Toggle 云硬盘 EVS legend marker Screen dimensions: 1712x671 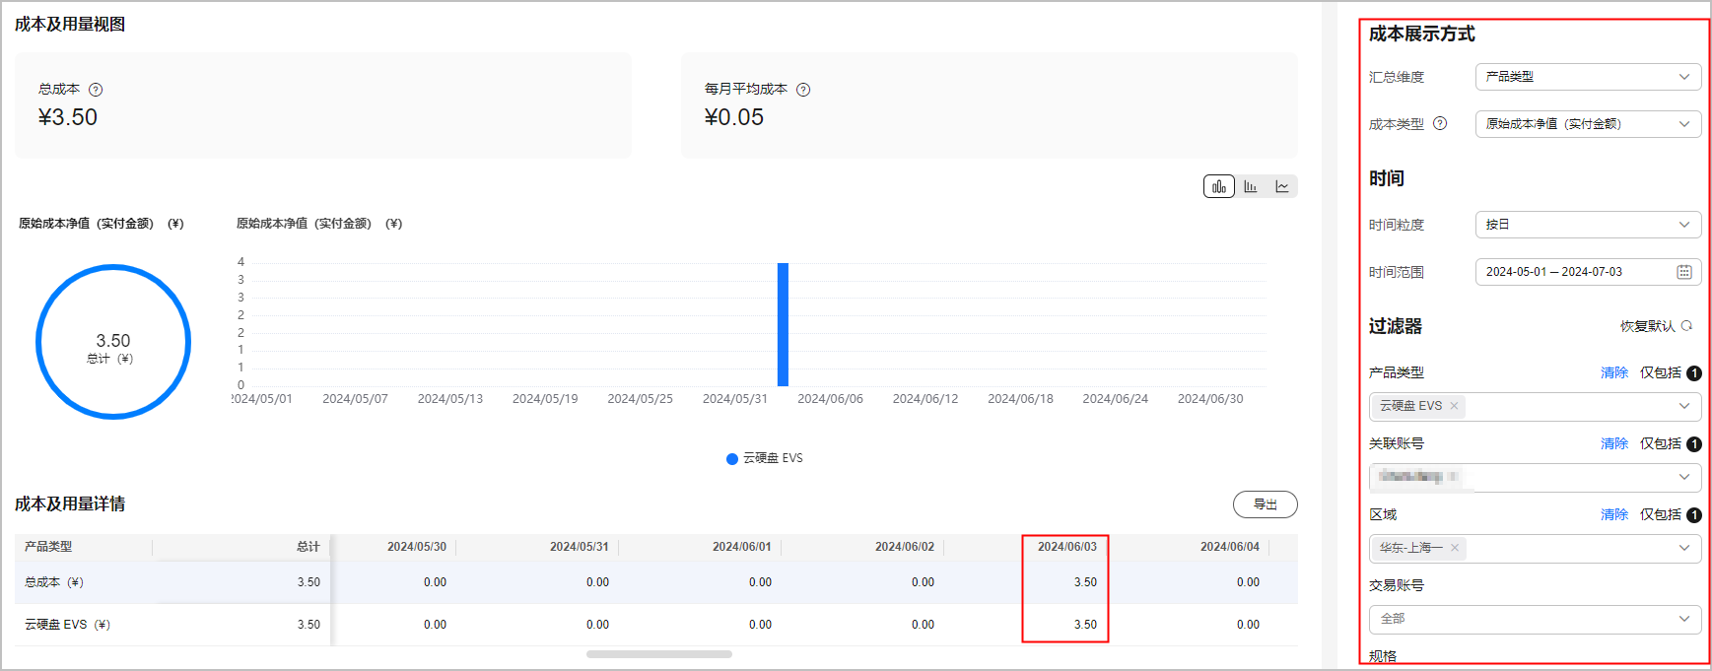tap(732, 459)
